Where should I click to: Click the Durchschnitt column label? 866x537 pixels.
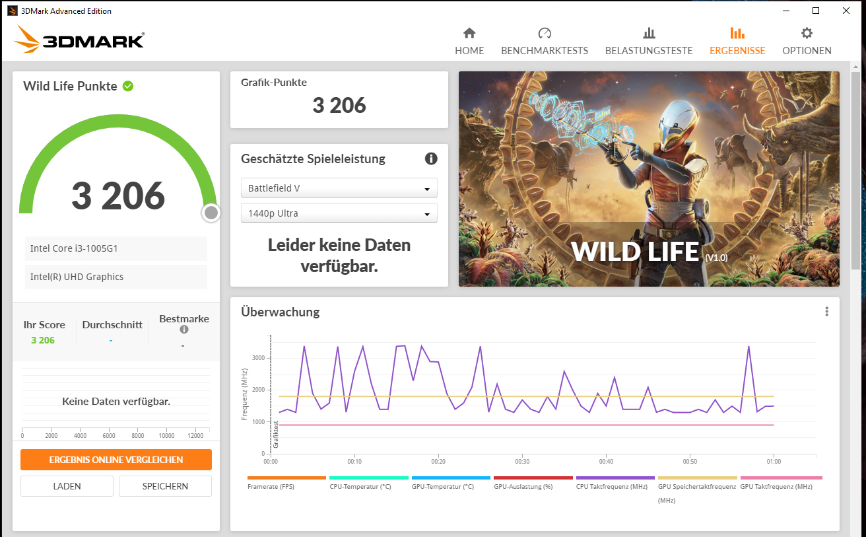112,325
